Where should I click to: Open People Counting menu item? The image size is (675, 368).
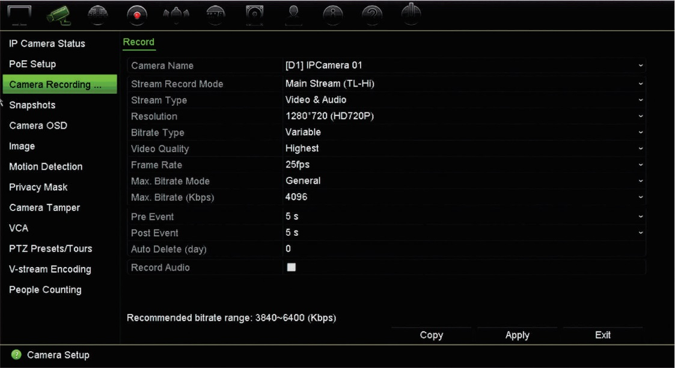click(x=45, y=290)
